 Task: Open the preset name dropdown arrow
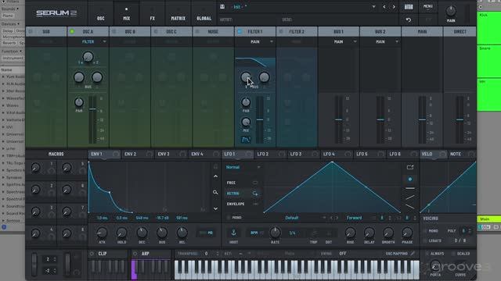373,7
